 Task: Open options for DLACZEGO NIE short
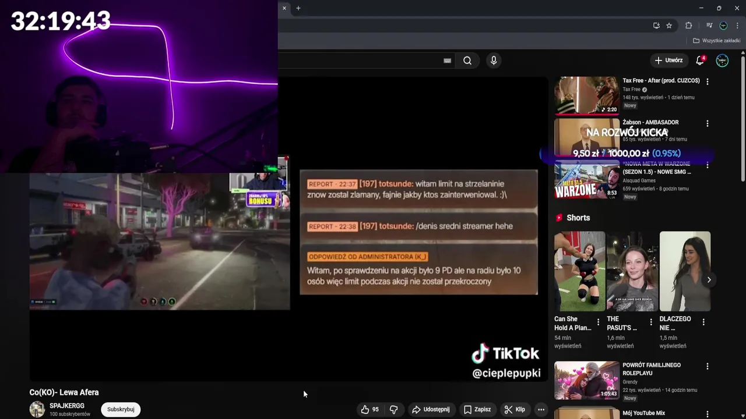703,322
